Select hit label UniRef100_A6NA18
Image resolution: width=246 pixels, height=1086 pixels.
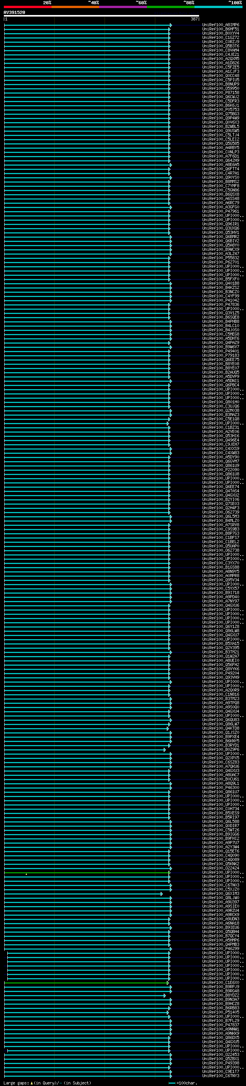click(x=221, y=923)
